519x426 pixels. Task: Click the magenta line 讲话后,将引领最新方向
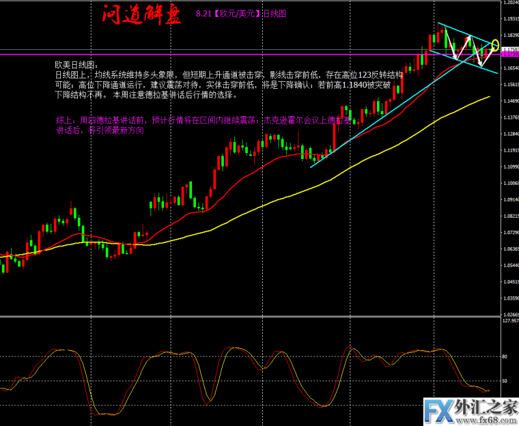[x=100, y=130]
